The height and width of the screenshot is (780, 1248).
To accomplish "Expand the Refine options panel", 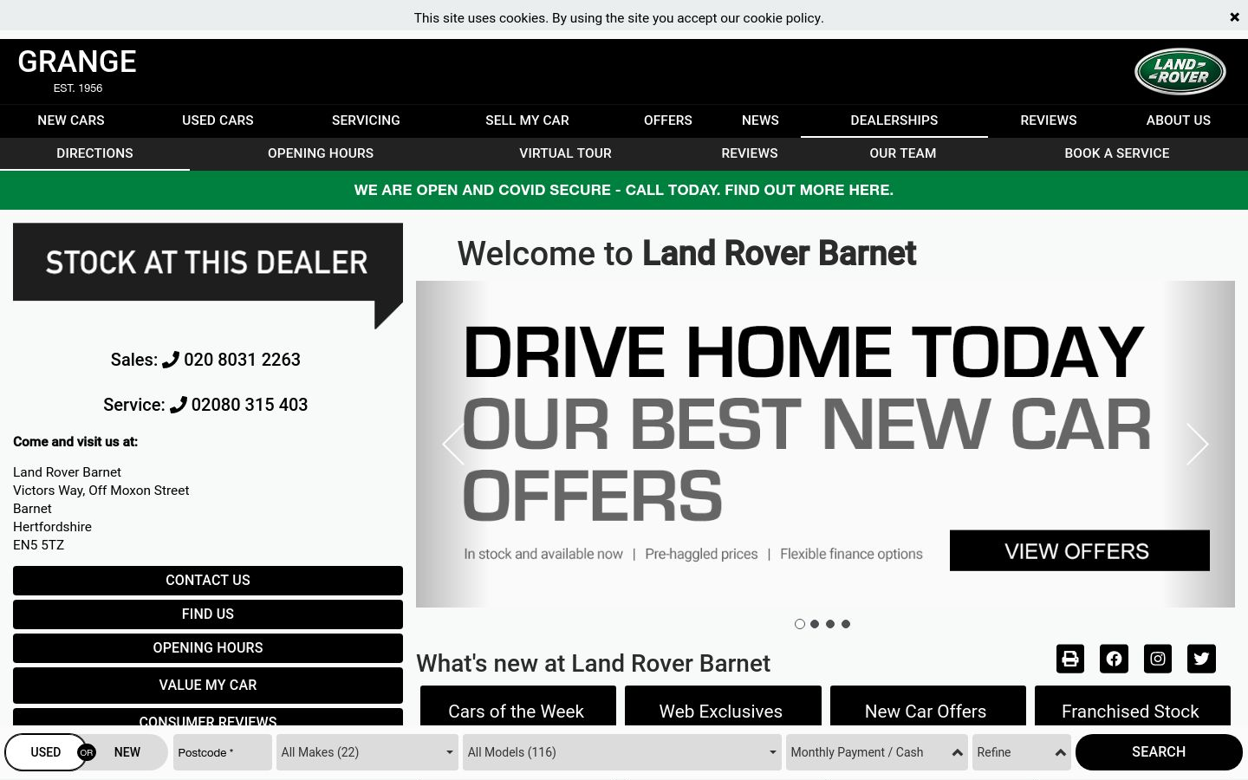I will coord(1022,752).
